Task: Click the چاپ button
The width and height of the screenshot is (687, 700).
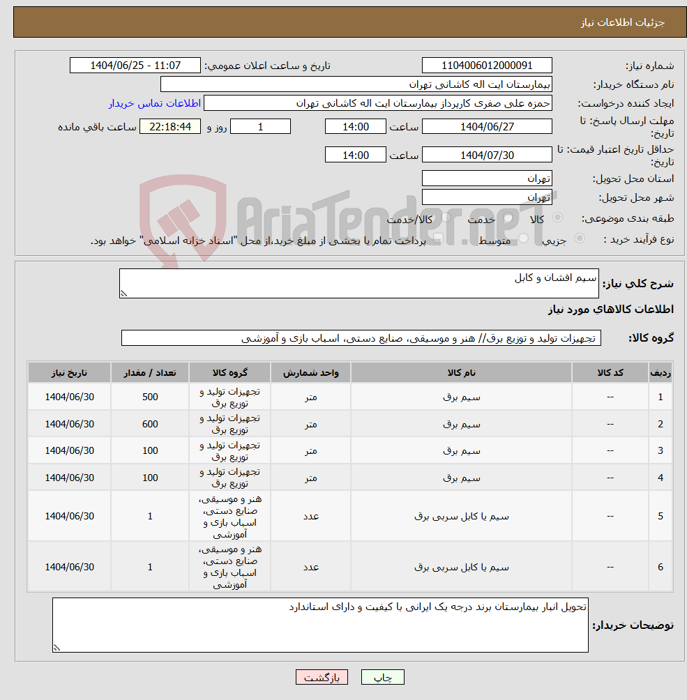Action: pos(382,677)
